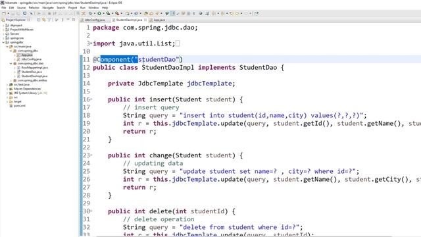Click the Search flashlight toolbar icon
Screen dimensions: 421x237
tap(157, 13)
